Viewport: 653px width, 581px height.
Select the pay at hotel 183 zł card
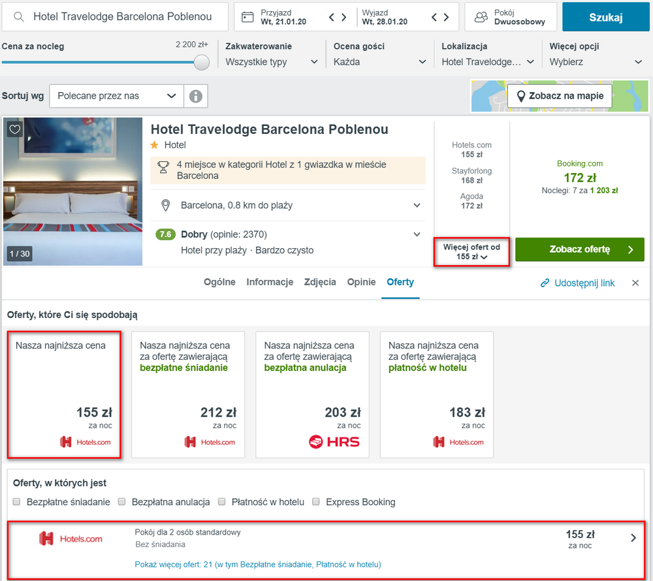pyautogui.click(x=436, y=394)
